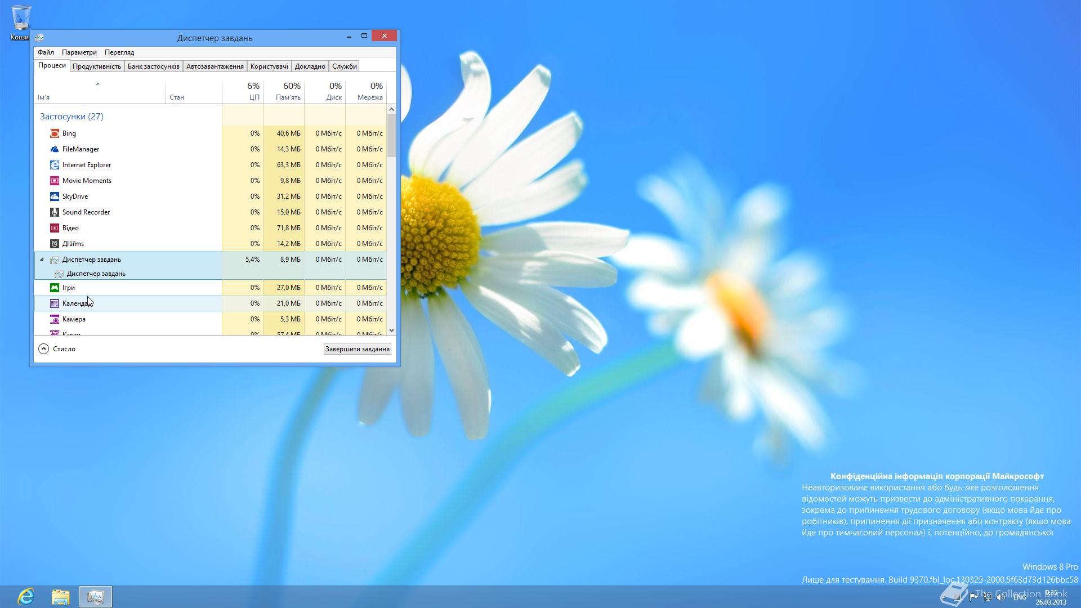Select the Movie Moments process name
The height and width of the screenshot is (608, 1081).
(87, 181)
